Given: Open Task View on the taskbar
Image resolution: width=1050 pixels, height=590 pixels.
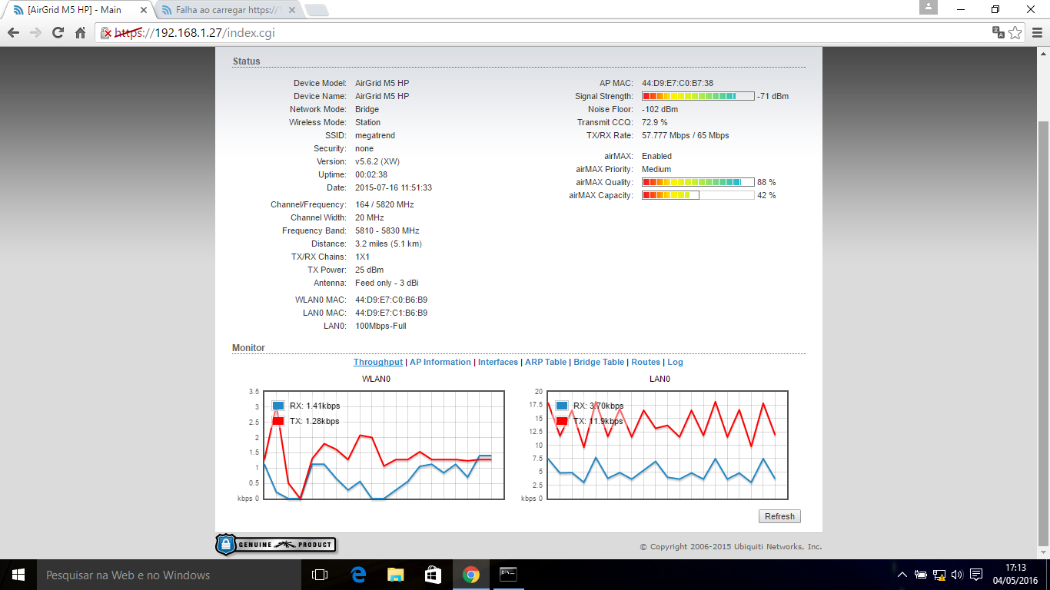Looking at the screenshot, I should 320,575.
